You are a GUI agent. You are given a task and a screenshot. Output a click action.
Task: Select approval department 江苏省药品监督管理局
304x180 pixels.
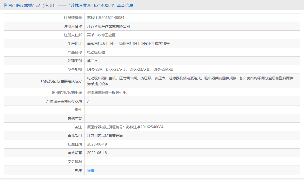click(105, 135)
